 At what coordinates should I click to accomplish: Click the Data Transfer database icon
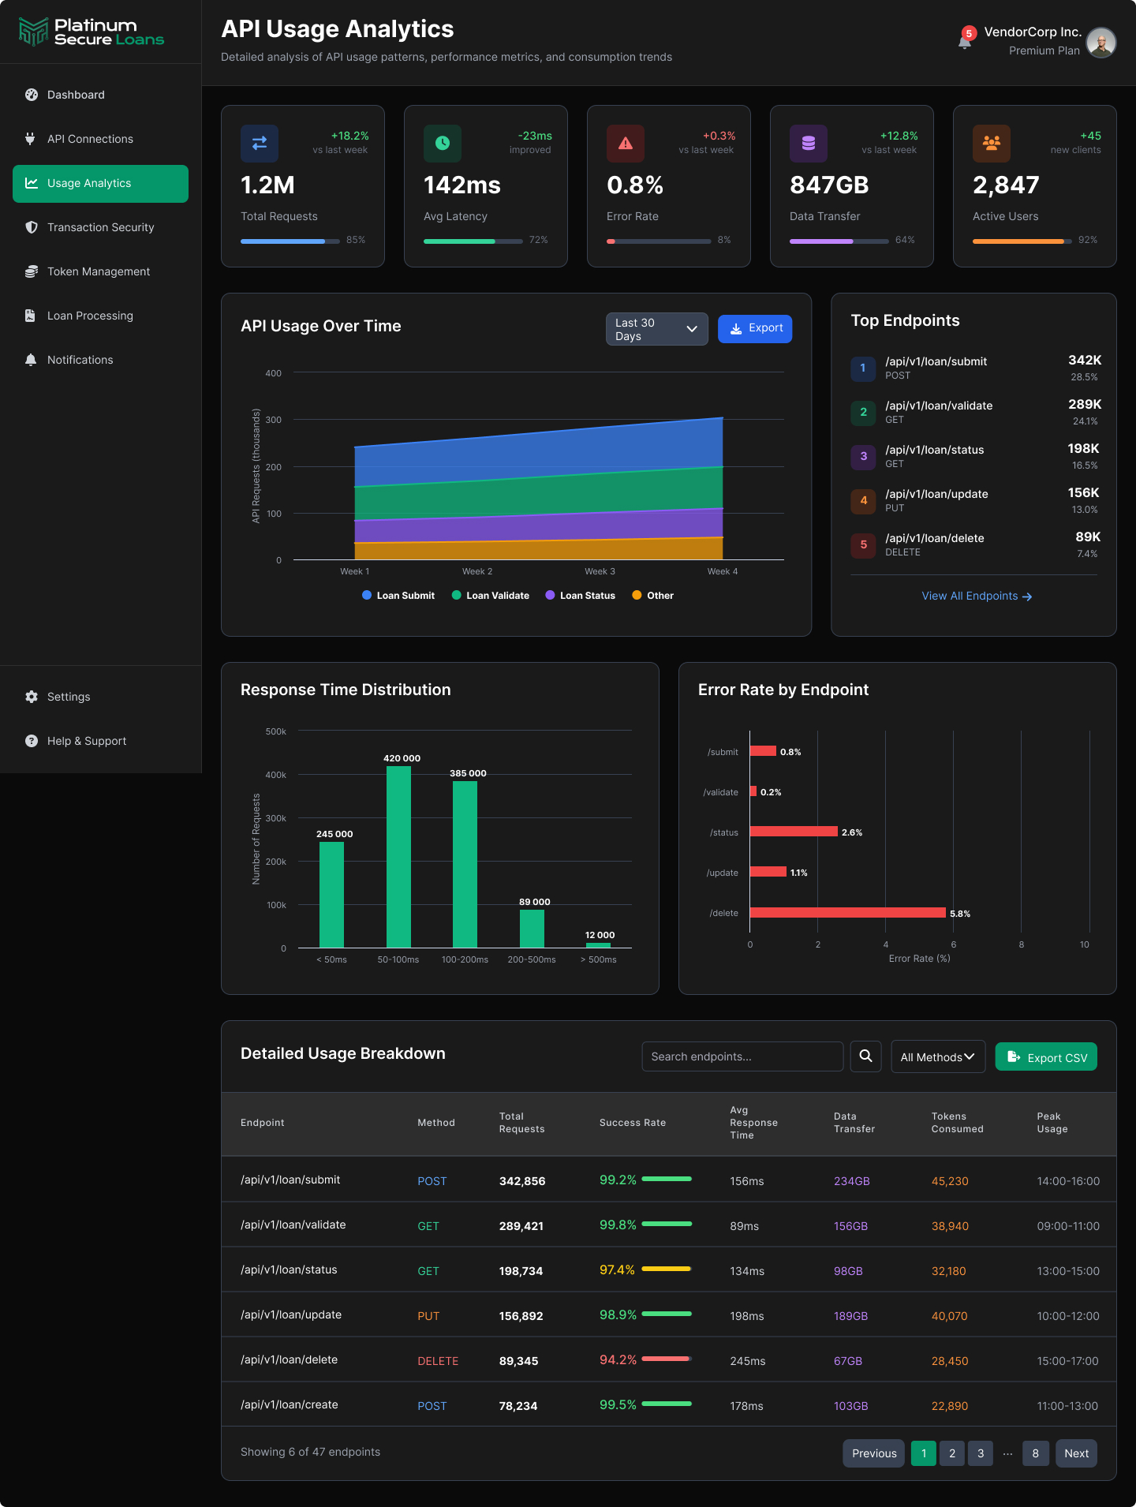tap(809, 144)
